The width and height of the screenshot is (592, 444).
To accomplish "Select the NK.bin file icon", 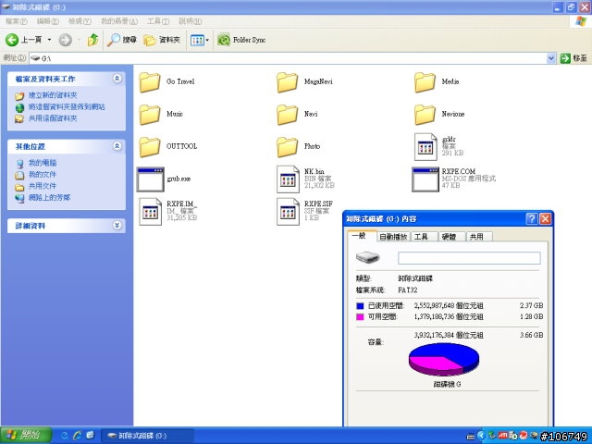I will click(288, 179).
